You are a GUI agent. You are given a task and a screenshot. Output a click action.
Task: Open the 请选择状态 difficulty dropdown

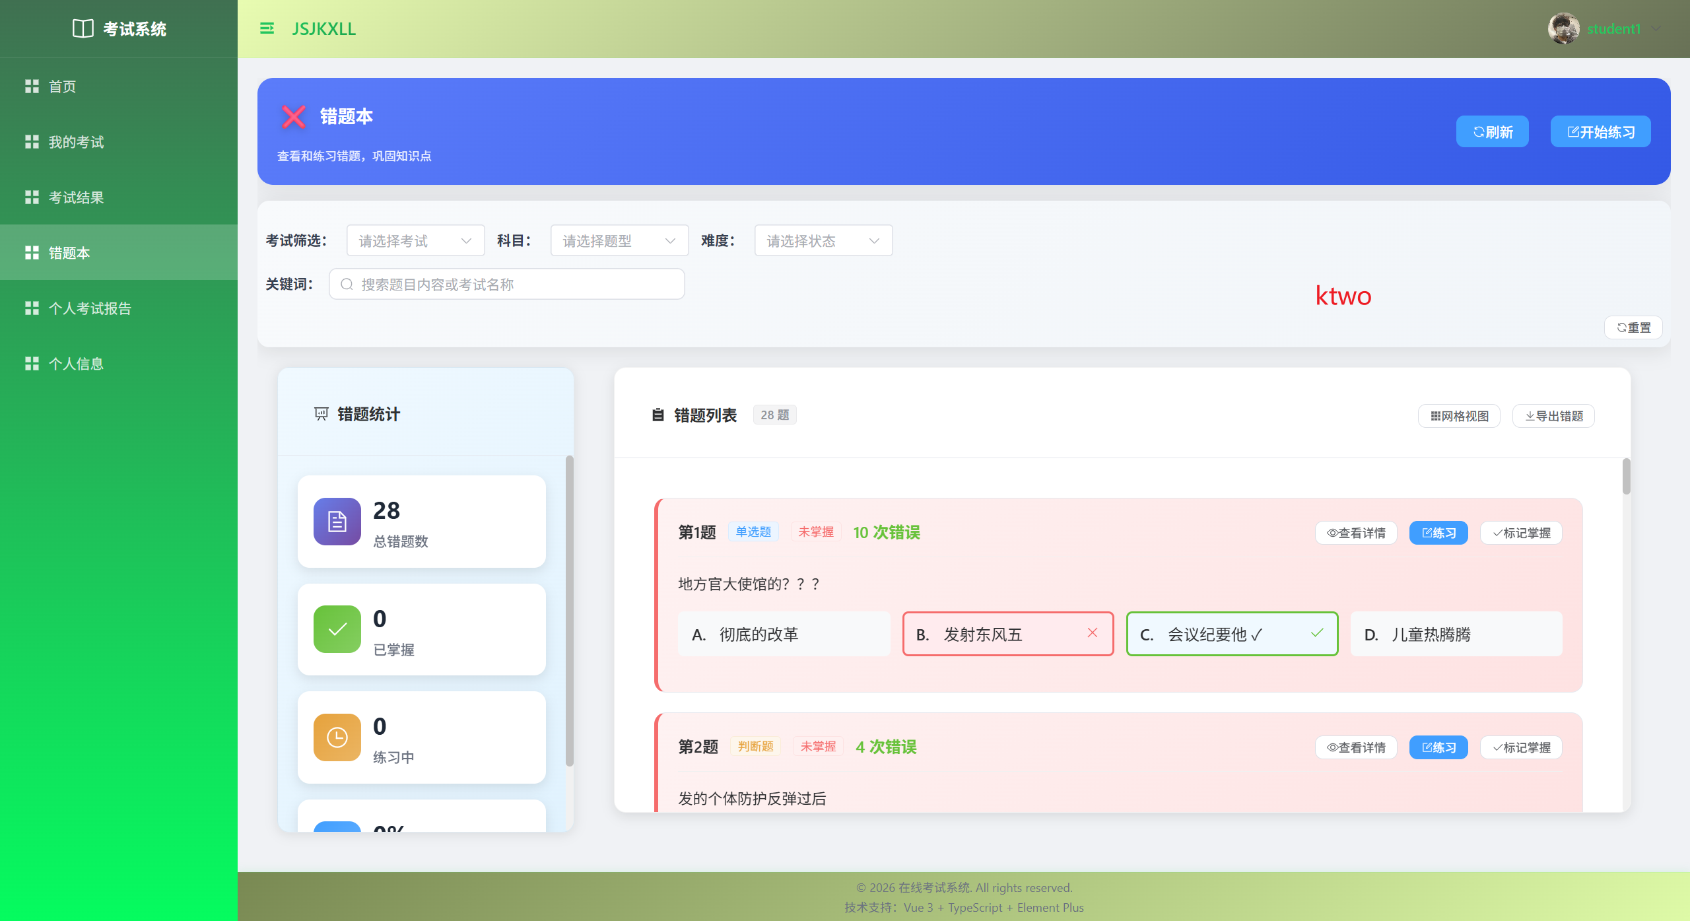point(823,241)
